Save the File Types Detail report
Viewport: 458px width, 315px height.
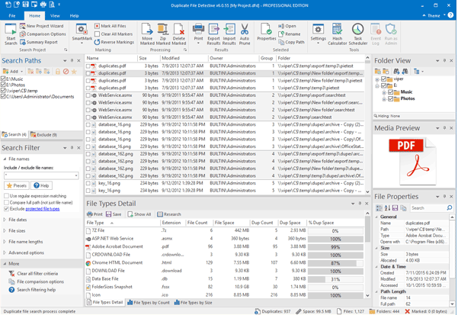114,214
